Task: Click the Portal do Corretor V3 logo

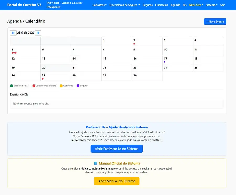Action: tap(24, 5)
